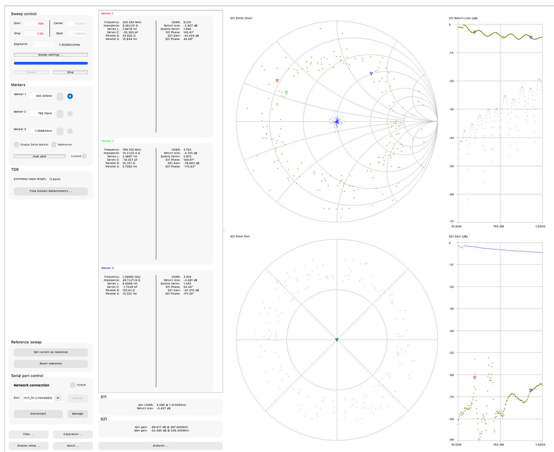This screenshot has width=554, height=452.
Task: Click Marker 2 frequency field 799.7MHz
Action: [42, 113]
